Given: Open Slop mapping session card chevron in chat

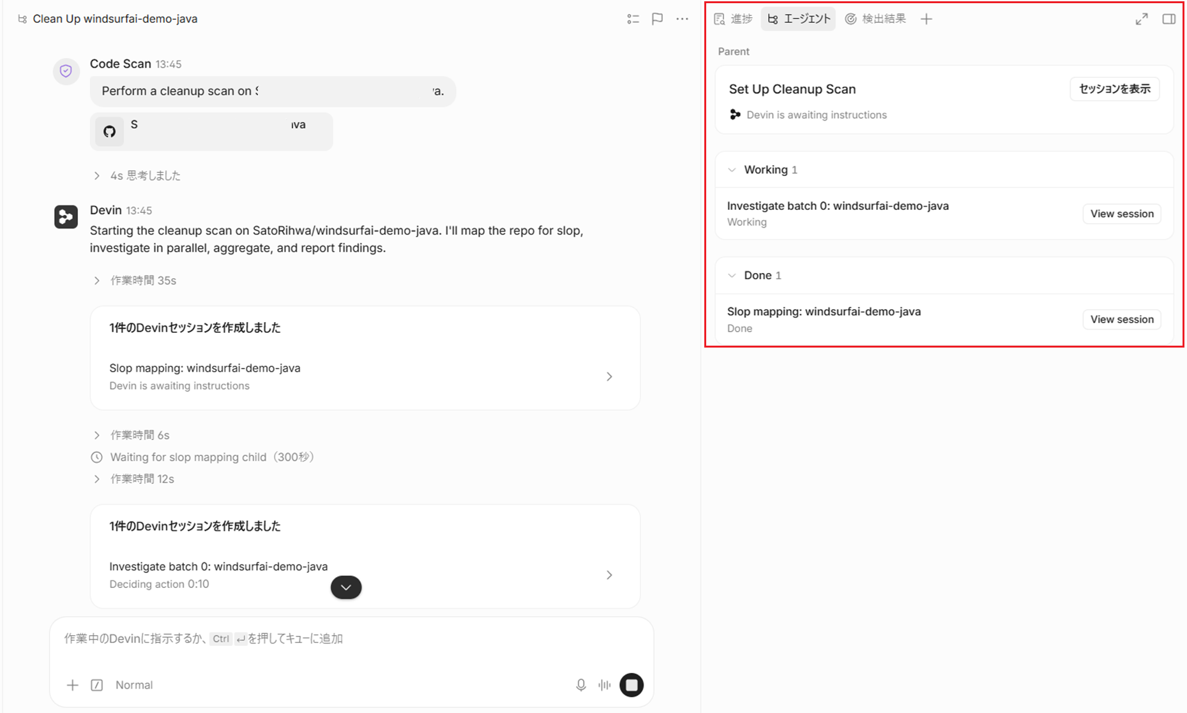Looking at the screenshot, I should coord(609,377).
